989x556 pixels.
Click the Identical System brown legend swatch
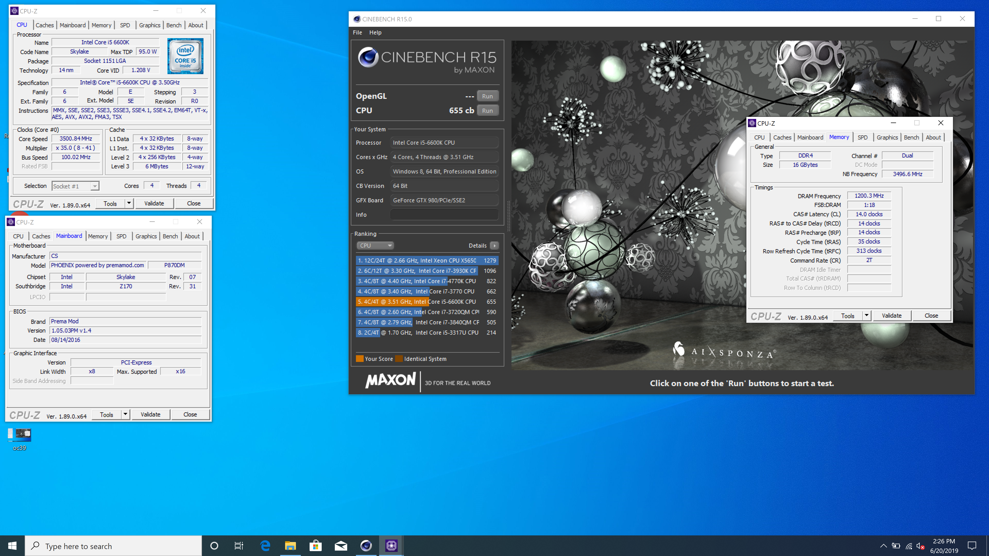pos(399,359)
